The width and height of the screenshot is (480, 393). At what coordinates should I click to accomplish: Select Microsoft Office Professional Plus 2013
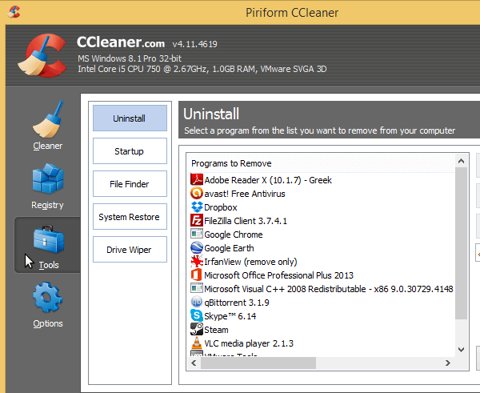(x=278, y=275)
